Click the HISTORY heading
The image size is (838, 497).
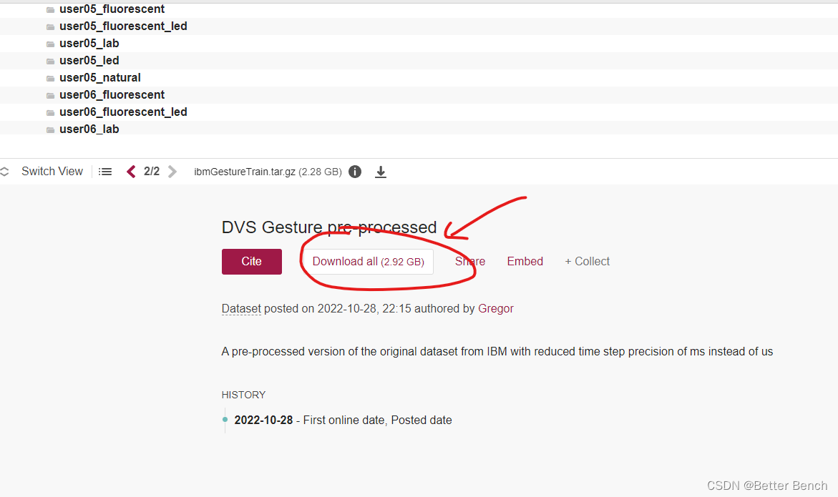click(x=244, y=395)
